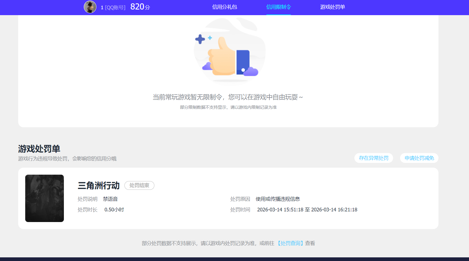Screen dimensions: 469x261
Task: Click the 游戏行为违规导致处罚 subtitle
Action: 67,159
